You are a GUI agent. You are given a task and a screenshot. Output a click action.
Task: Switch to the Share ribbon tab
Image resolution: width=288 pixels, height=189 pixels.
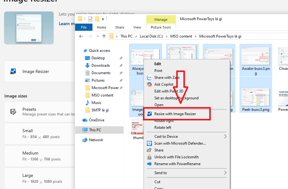(x=120, y=27)
